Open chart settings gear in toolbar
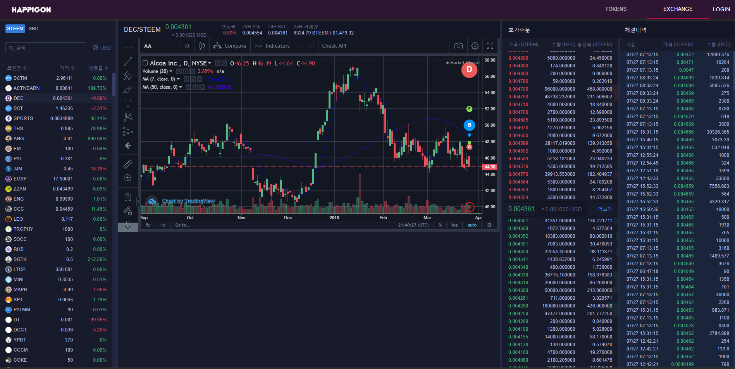The image size is (735, 369). pyautogui.click(x=475, y=46)
